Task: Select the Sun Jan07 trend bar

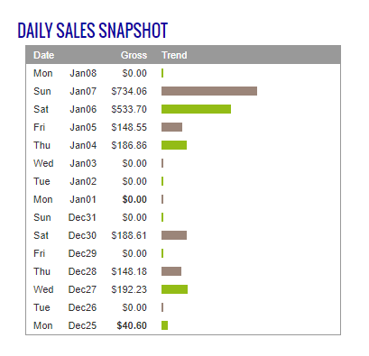Action: pos(209,91)
